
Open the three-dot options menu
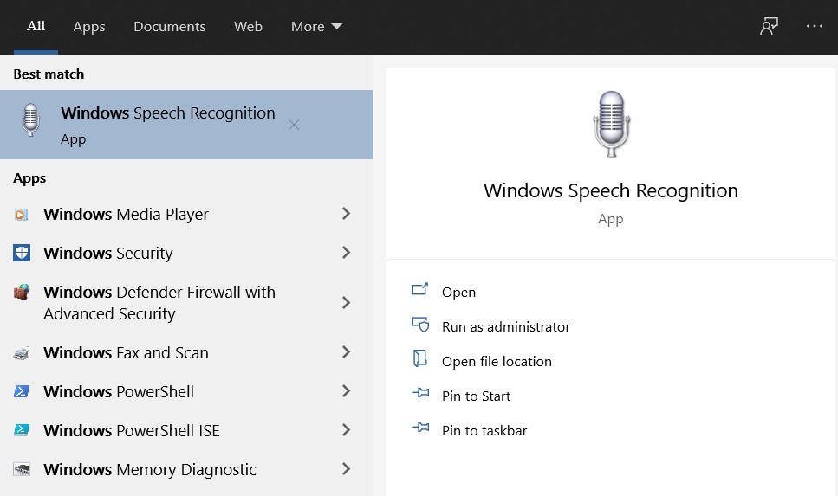(x=815, y=26)
